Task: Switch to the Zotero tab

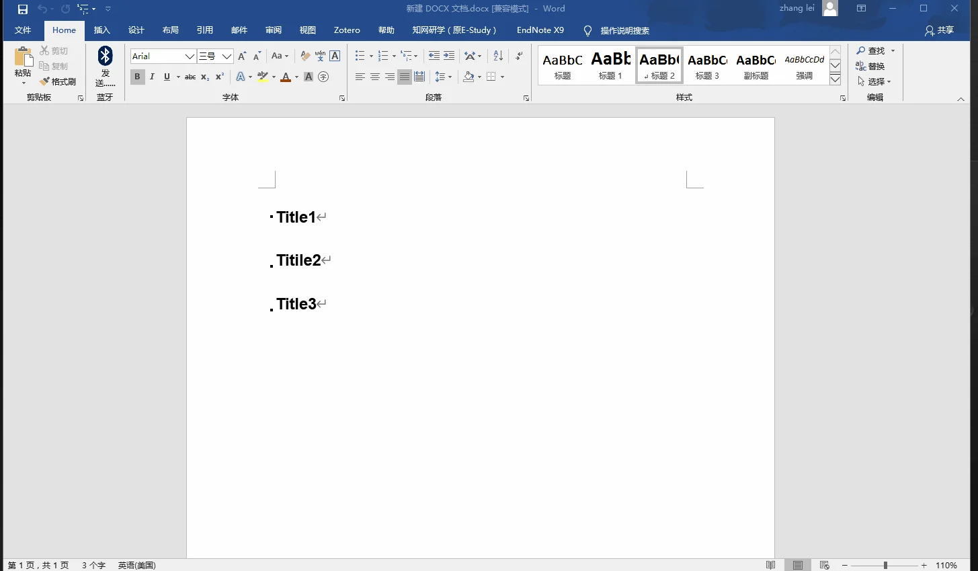Action: (x=347, y=30)
